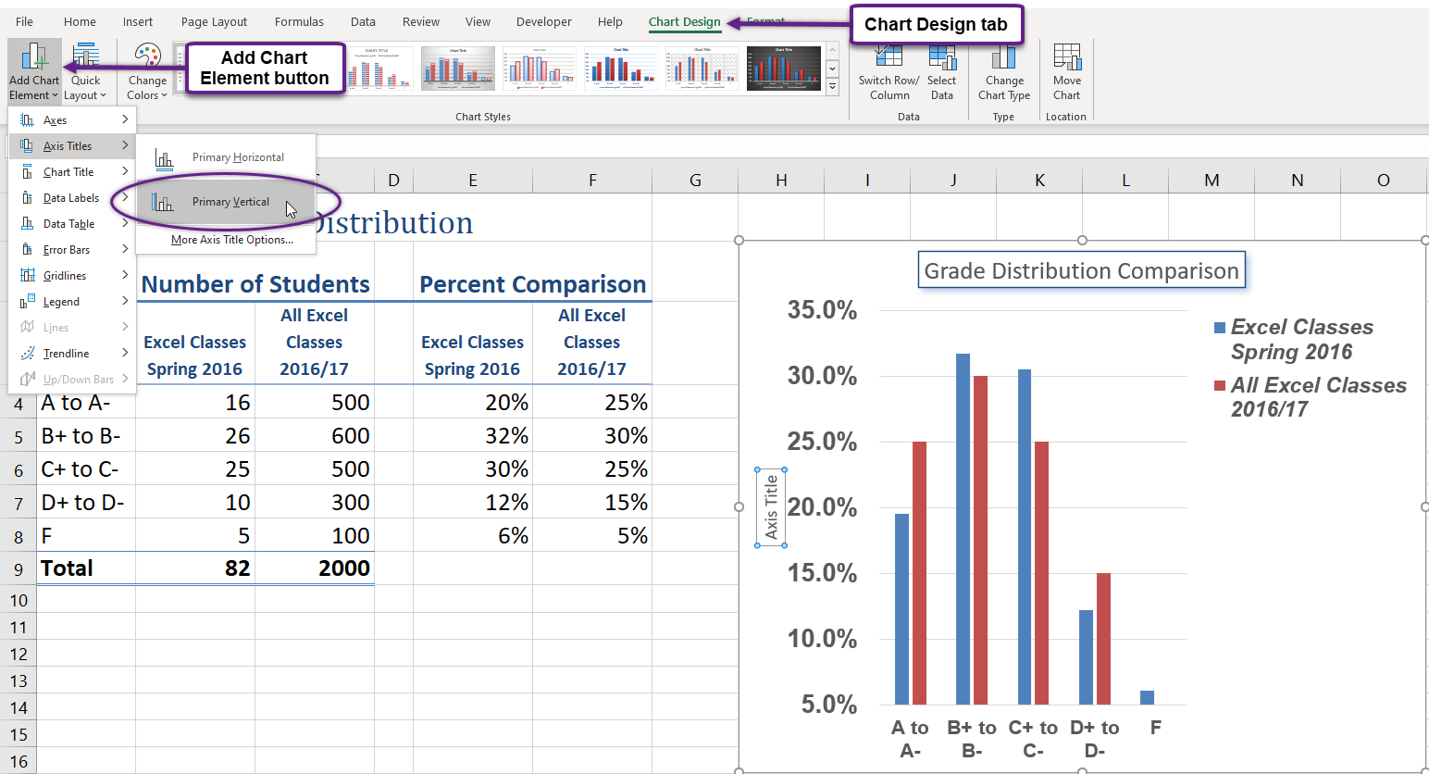The image size is (1429, 774).
Task: Switch to the Insert tab
Action: click(x=138, y=21)
